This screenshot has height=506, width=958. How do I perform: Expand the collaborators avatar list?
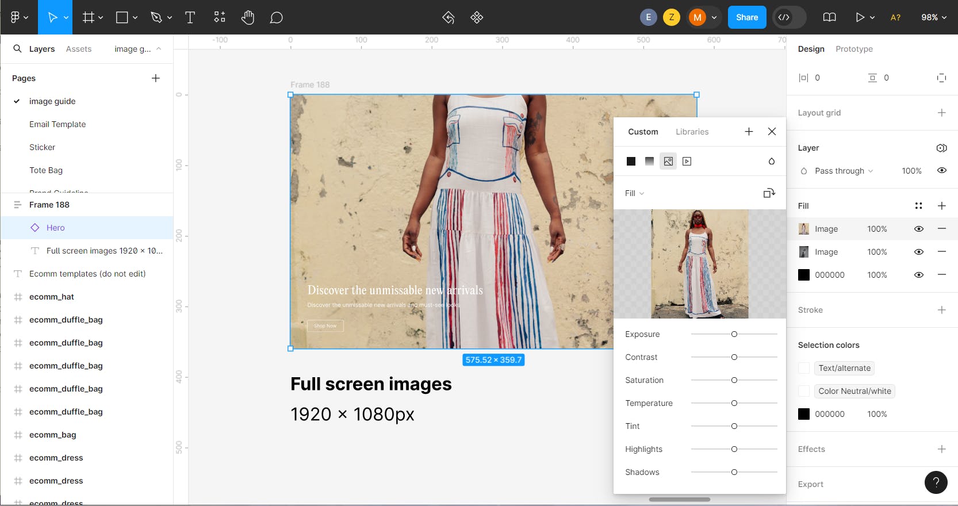tap(714, 18)
